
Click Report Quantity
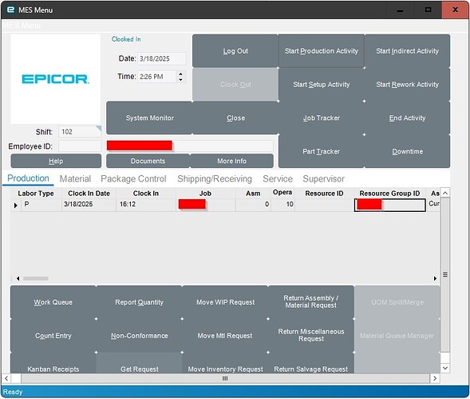[x=139, y=302]
